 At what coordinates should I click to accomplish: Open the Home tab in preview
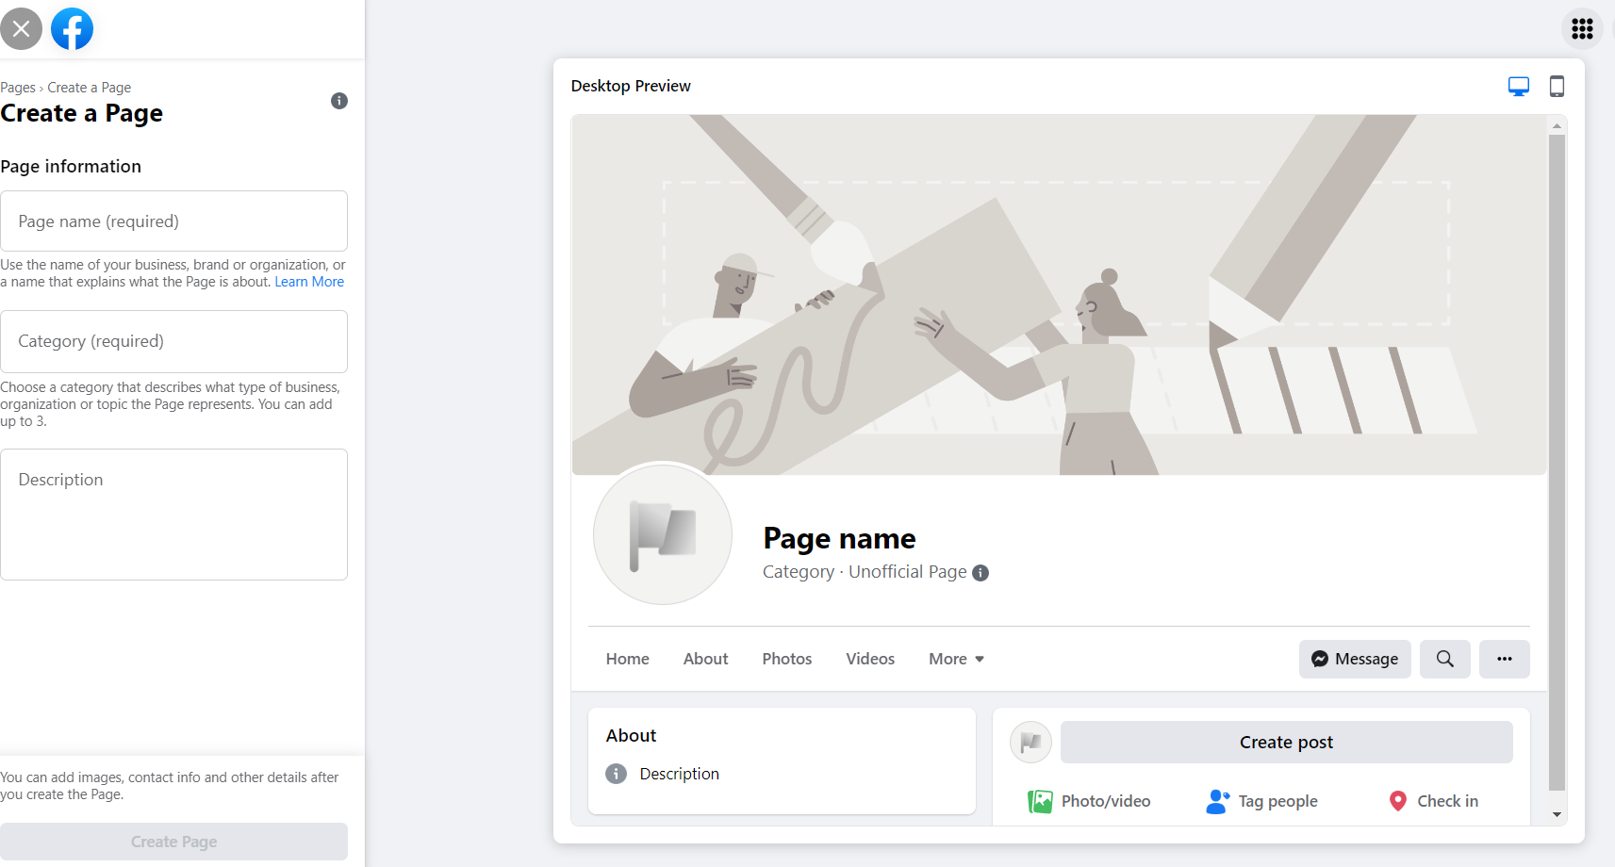tap(628, 659)
